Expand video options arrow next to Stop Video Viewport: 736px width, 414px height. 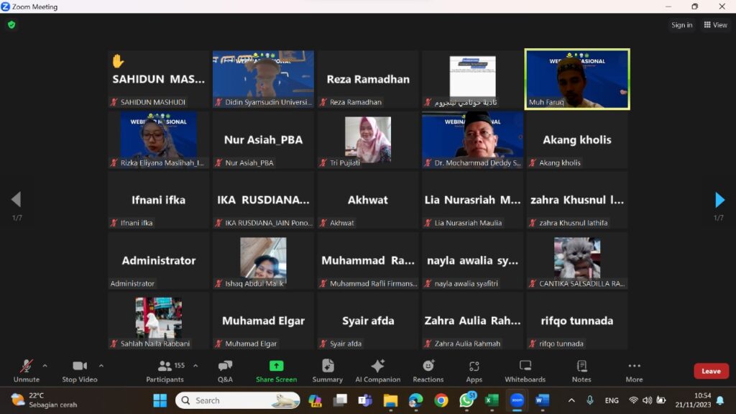[x=101, y=365]
